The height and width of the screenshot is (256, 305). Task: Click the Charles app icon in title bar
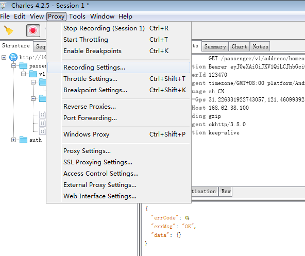[3, 6]
